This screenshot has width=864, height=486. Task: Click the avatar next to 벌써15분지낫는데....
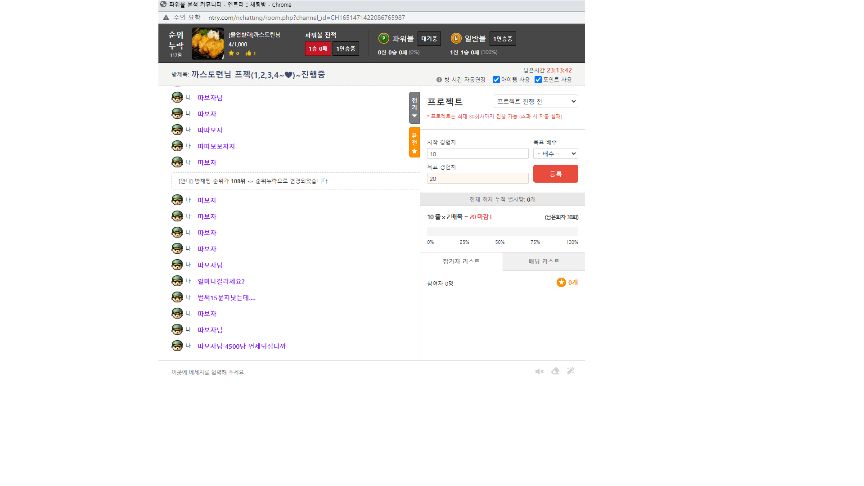177,297
